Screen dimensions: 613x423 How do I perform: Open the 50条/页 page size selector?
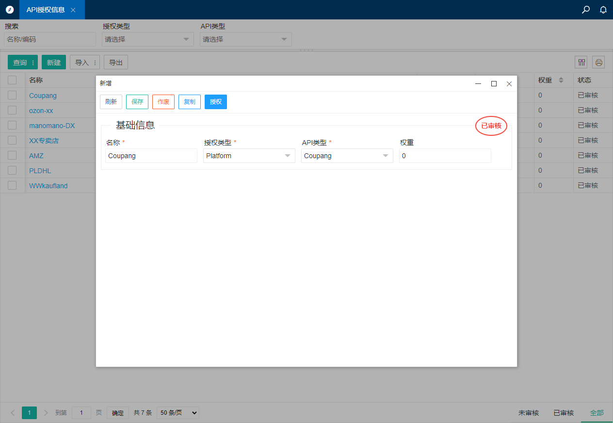(x=177, y=413)
